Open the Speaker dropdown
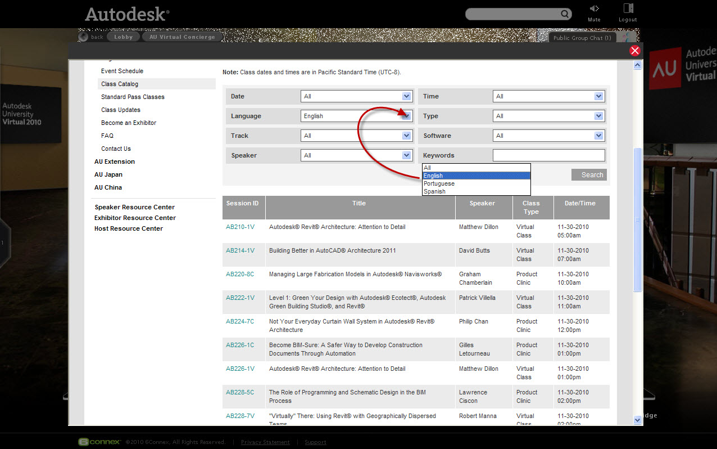The image size is (717, 449). tap(357, 155)
